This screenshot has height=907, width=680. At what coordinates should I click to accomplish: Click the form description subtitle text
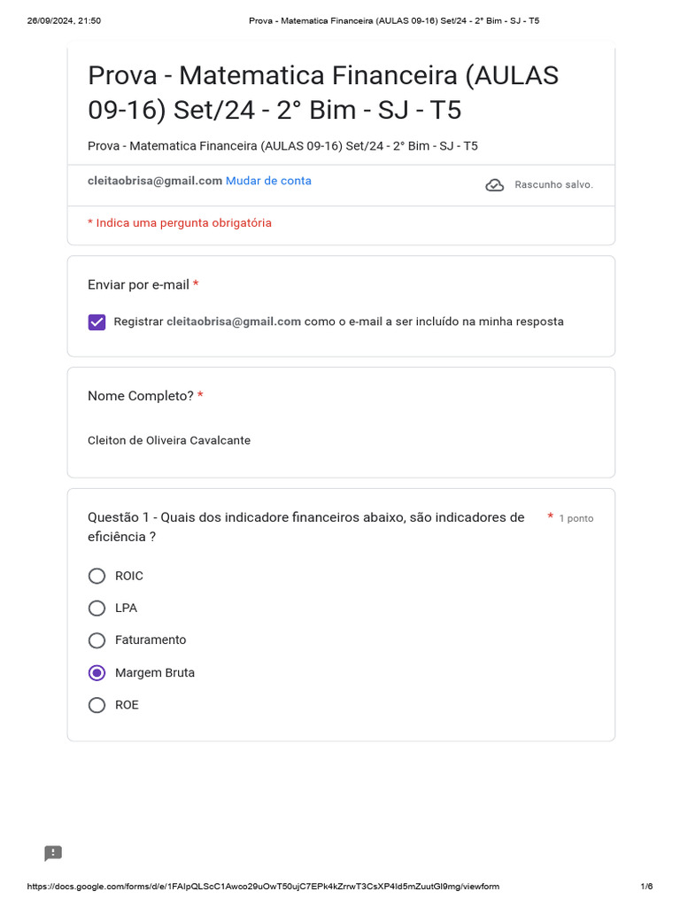(282, 146)
